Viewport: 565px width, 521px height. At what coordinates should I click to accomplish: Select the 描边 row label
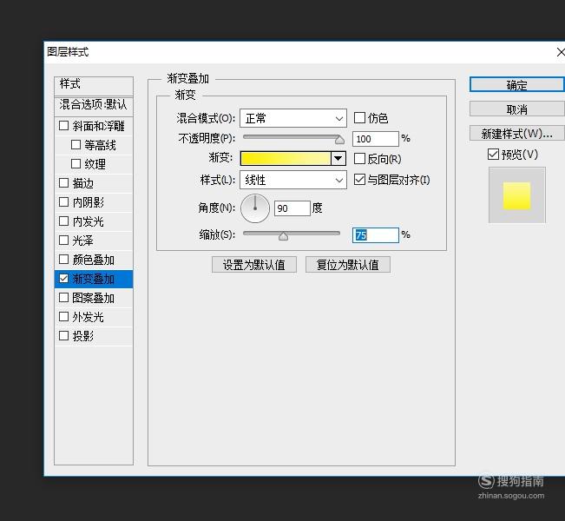[82, 183]
